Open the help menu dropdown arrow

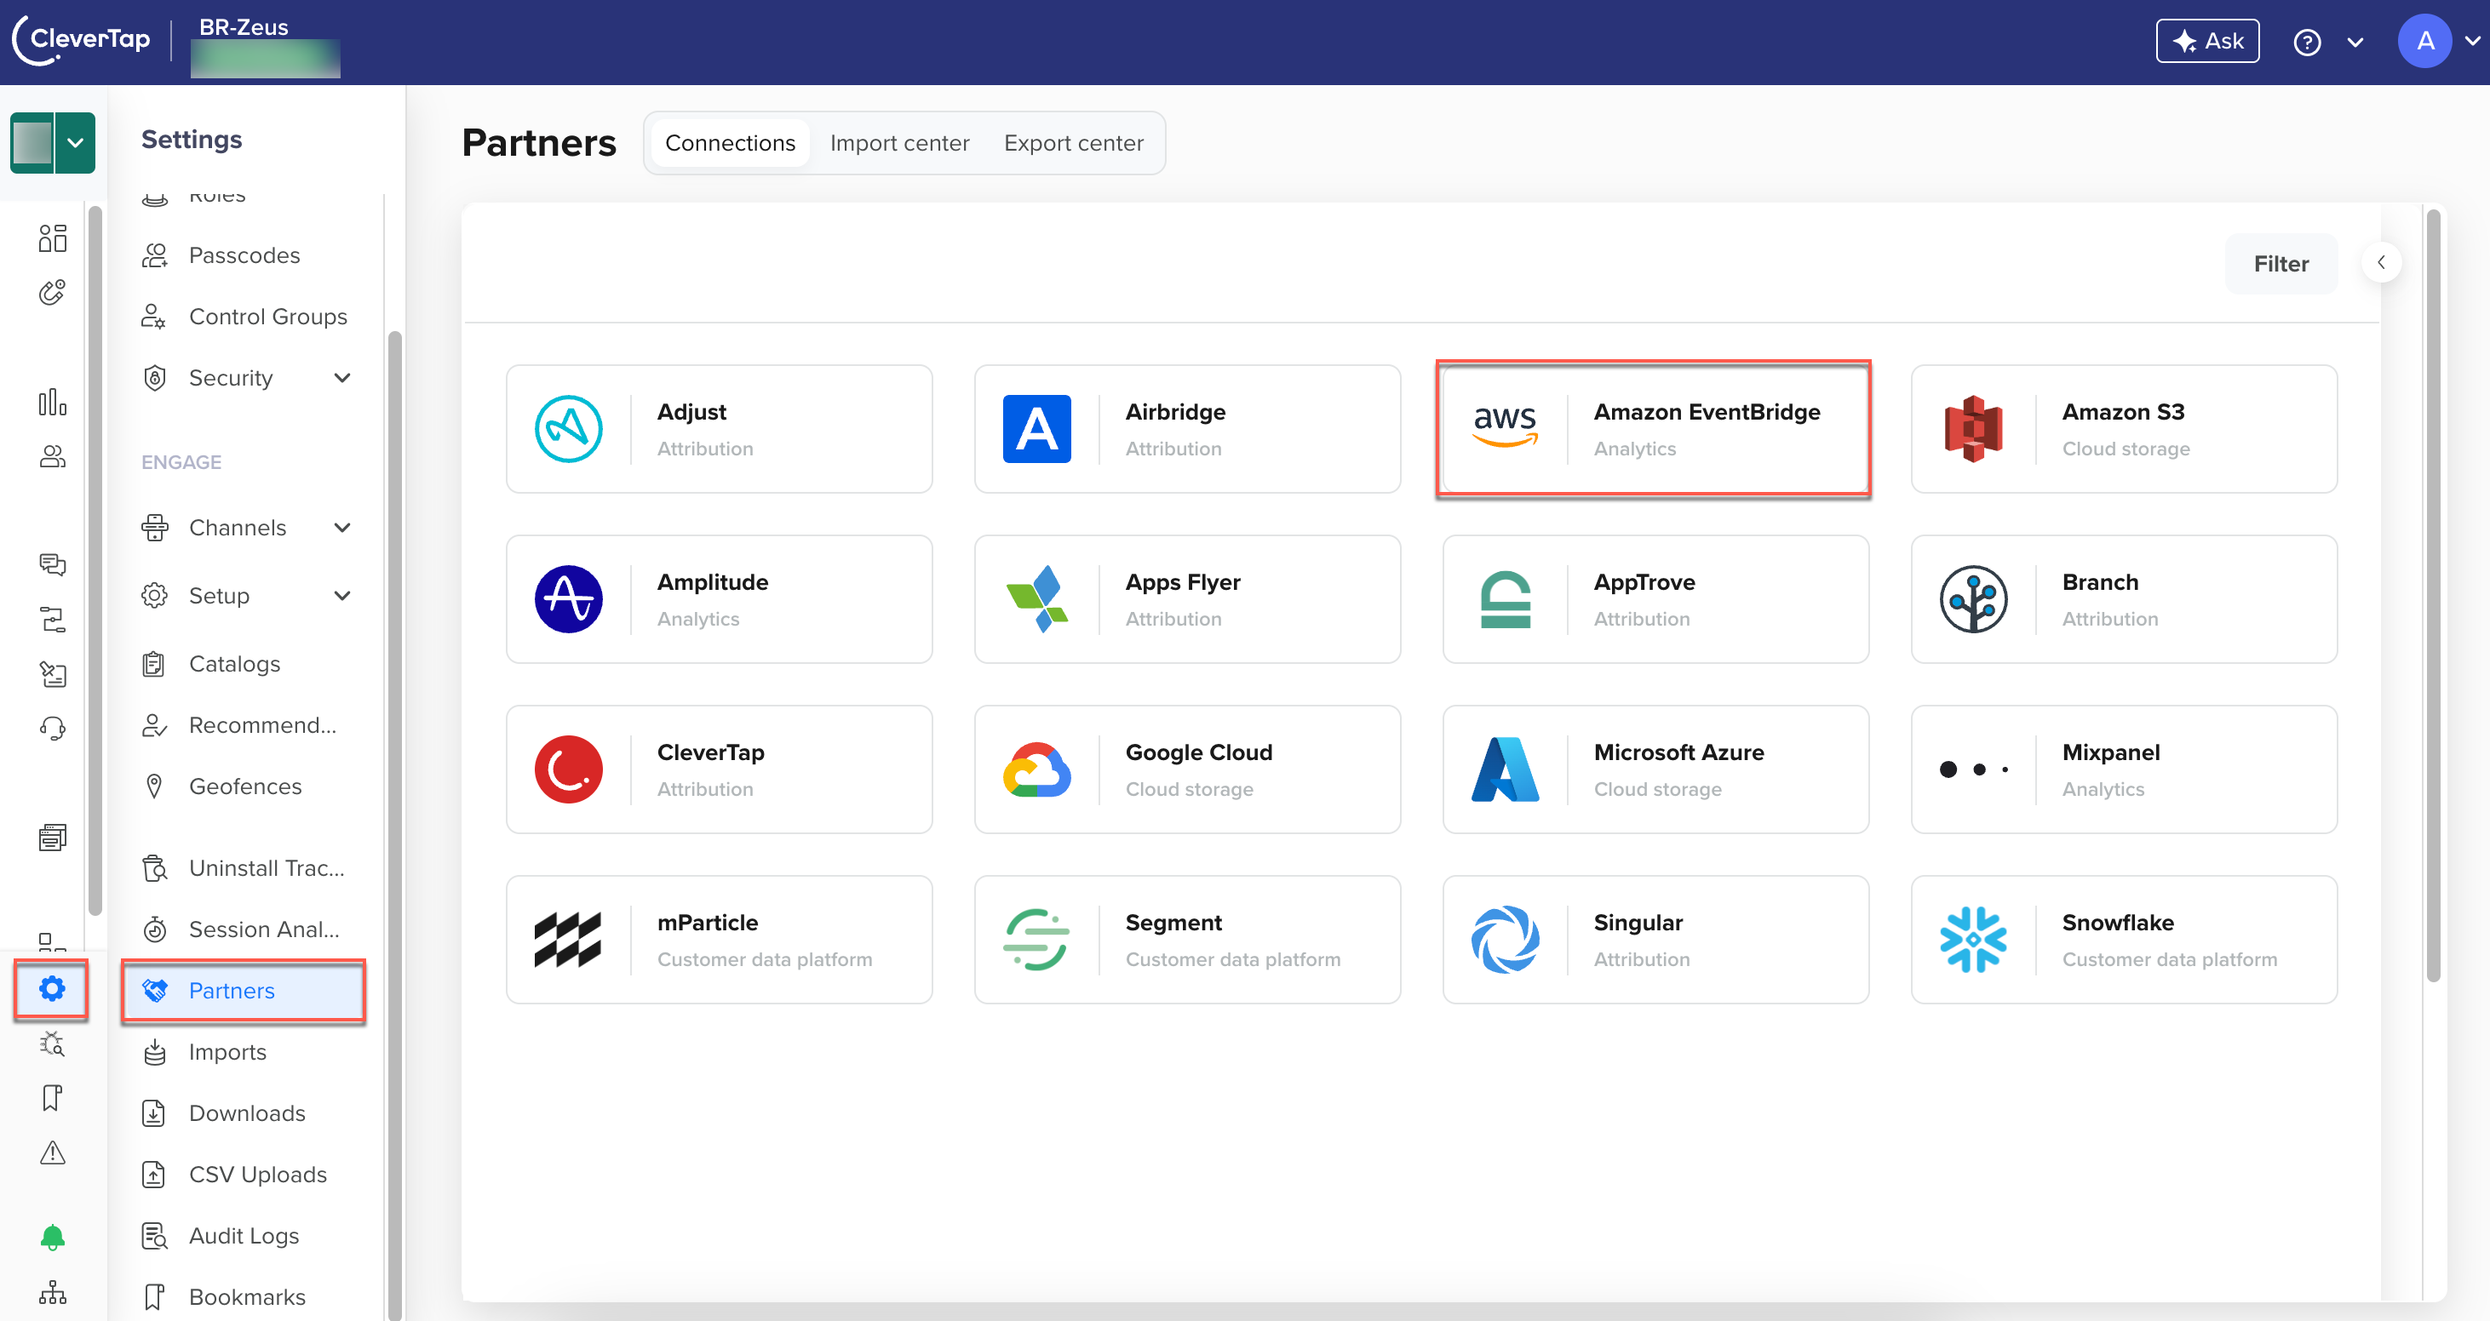click(x=2355, y=43)
